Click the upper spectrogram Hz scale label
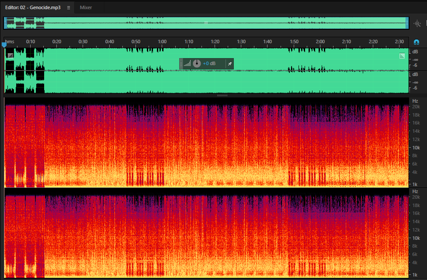This screenshot has width=427, height=280. coord(415,101)
